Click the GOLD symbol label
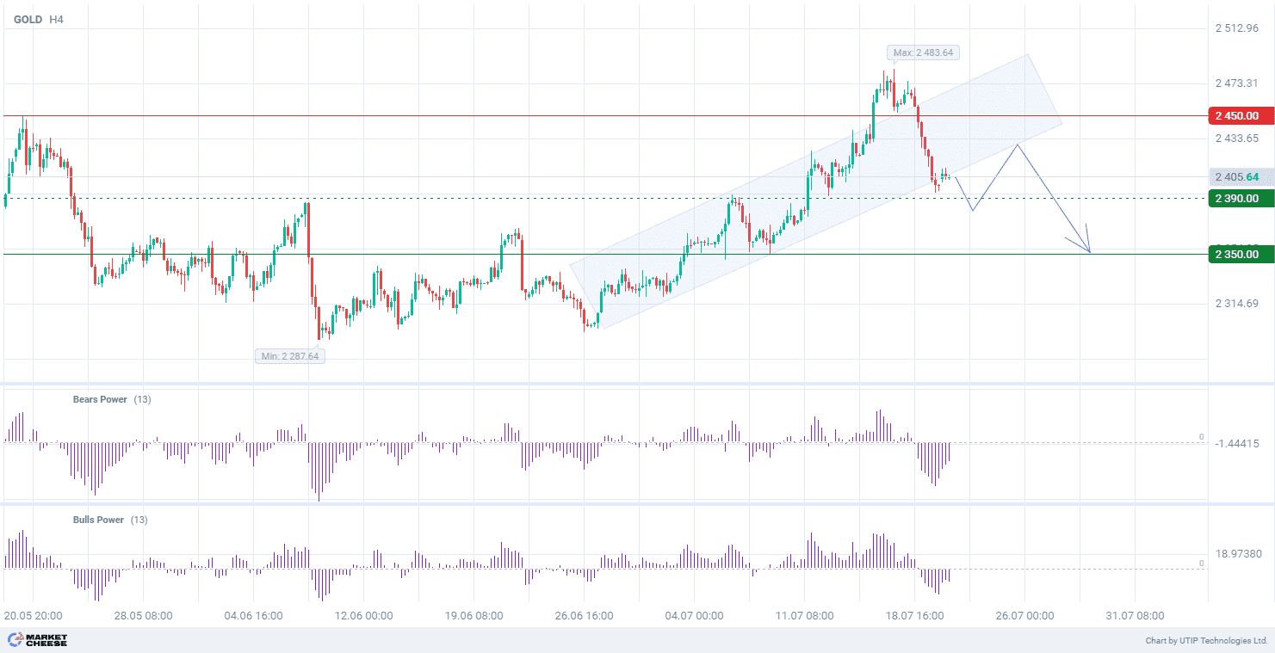This screenshot has height=653, width=1275. click(x=28, y=19)
